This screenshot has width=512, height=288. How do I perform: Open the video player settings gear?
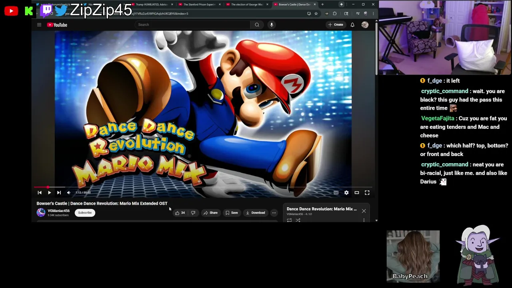[346, 193]
